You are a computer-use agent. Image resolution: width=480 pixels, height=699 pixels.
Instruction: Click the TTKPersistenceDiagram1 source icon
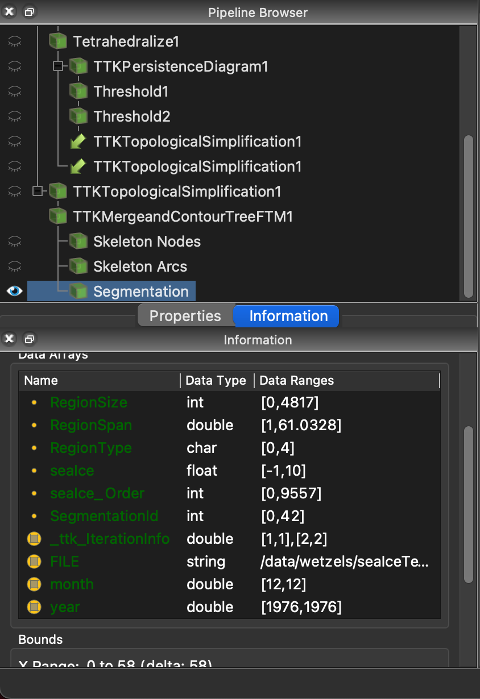pyautogui.click(x=78, y=66)
